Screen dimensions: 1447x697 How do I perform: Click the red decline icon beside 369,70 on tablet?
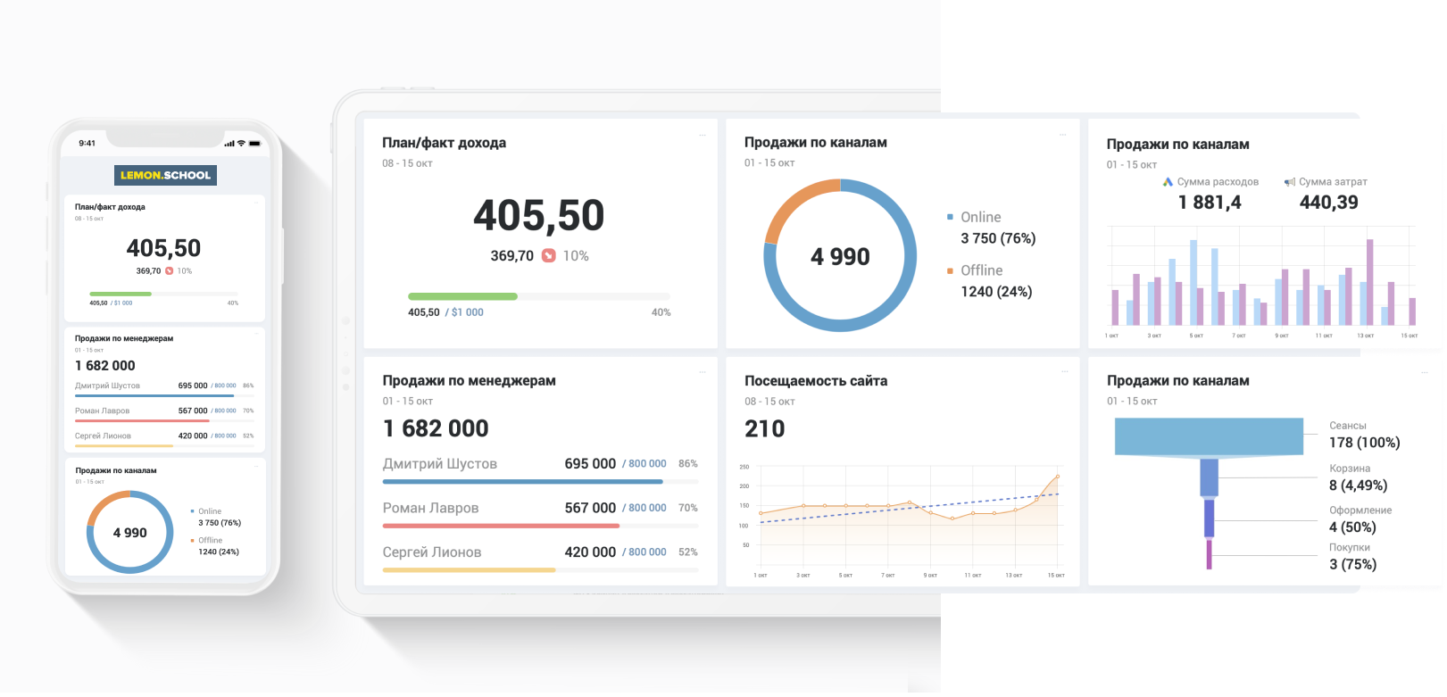548,255
